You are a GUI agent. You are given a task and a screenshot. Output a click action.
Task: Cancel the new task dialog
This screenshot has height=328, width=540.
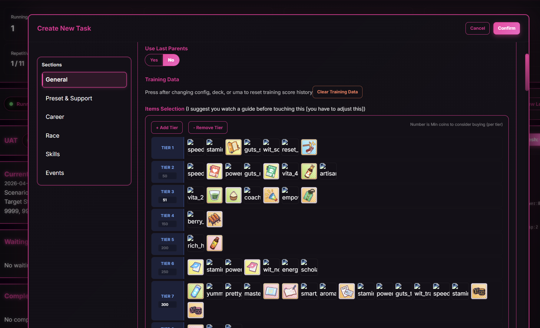coord(478,28)
